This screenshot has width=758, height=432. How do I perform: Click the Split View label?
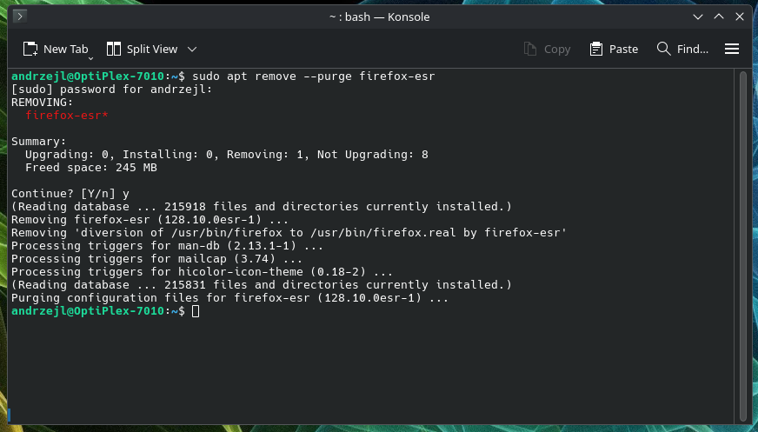pyautogui.click(x=152, y=49)
